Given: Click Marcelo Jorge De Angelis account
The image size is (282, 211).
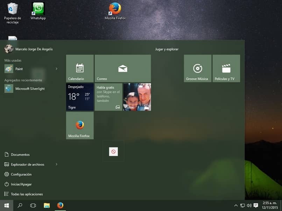Looking at the screenshot, I should click(34, 49).
